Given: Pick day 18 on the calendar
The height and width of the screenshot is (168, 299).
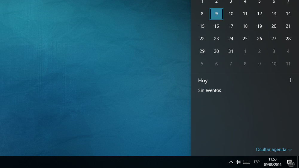Looking at the screenshot, I should click(245, 26).
